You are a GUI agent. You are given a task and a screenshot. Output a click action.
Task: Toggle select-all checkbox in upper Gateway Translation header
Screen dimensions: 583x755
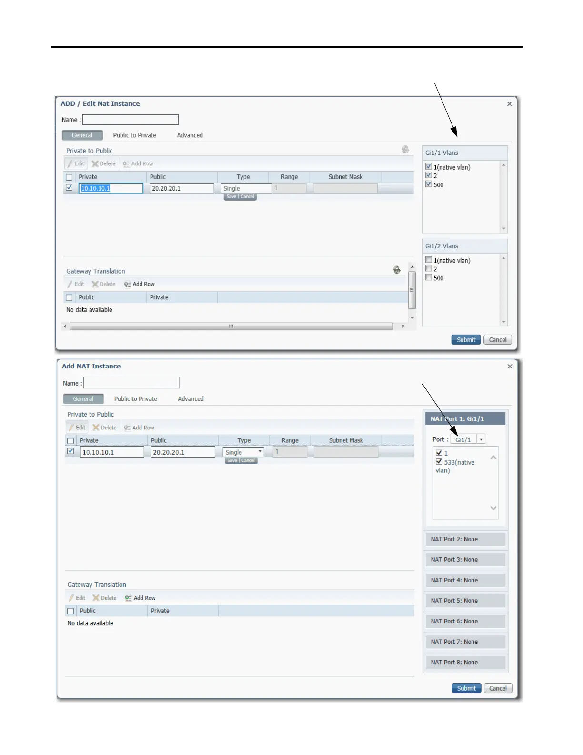(69, 297)
